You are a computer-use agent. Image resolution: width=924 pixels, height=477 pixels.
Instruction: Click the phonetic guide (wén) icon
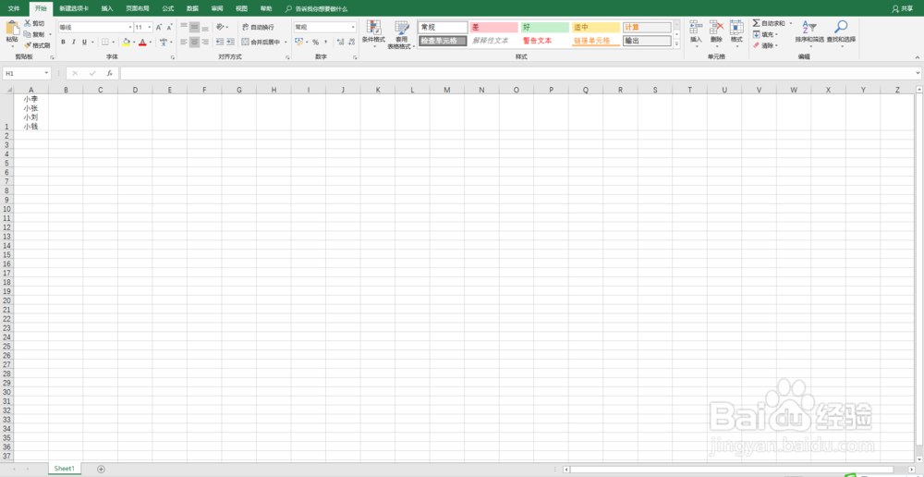[164, 42]
